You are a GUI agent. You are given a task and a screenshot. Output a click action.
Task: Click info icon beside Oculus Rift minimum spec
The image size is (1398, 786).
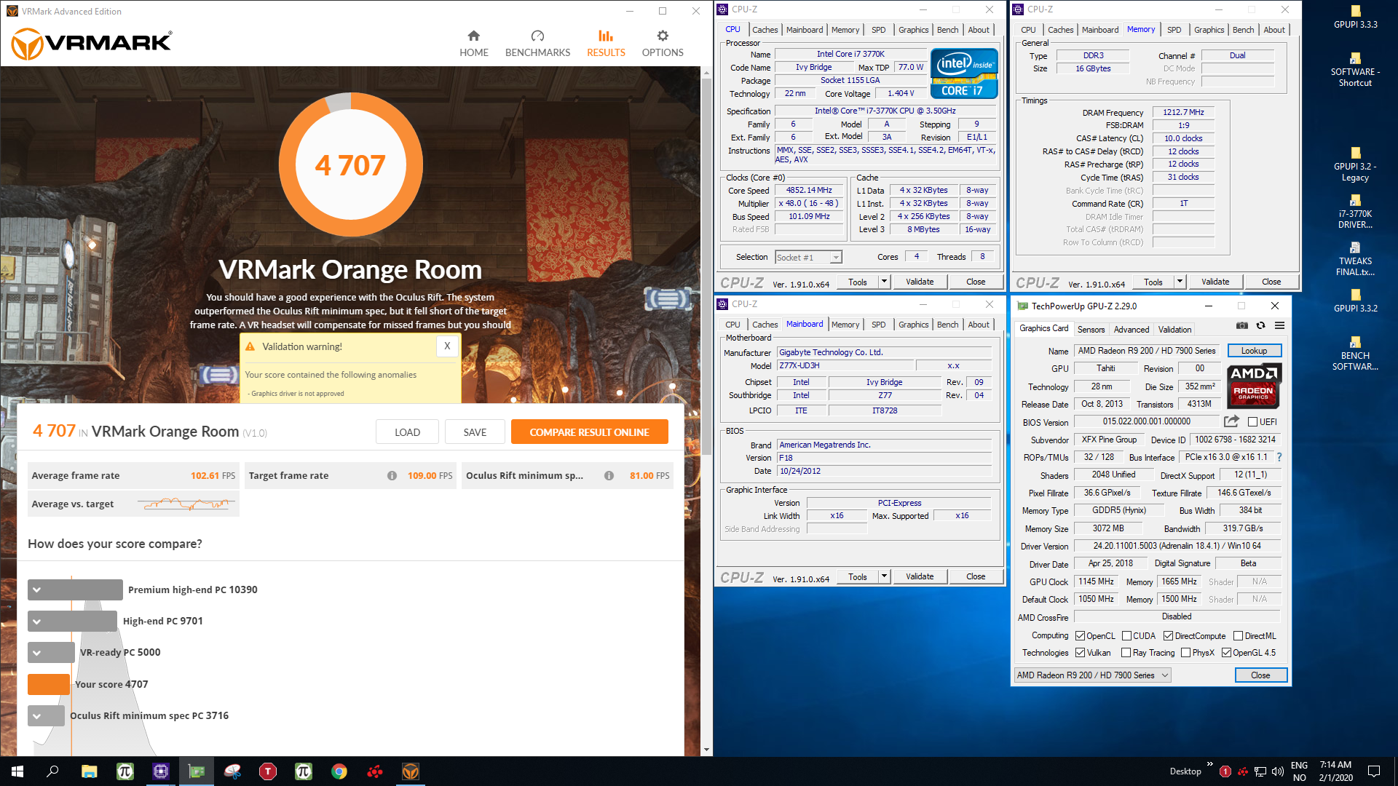pyautogui.click(x=609, y=476)
